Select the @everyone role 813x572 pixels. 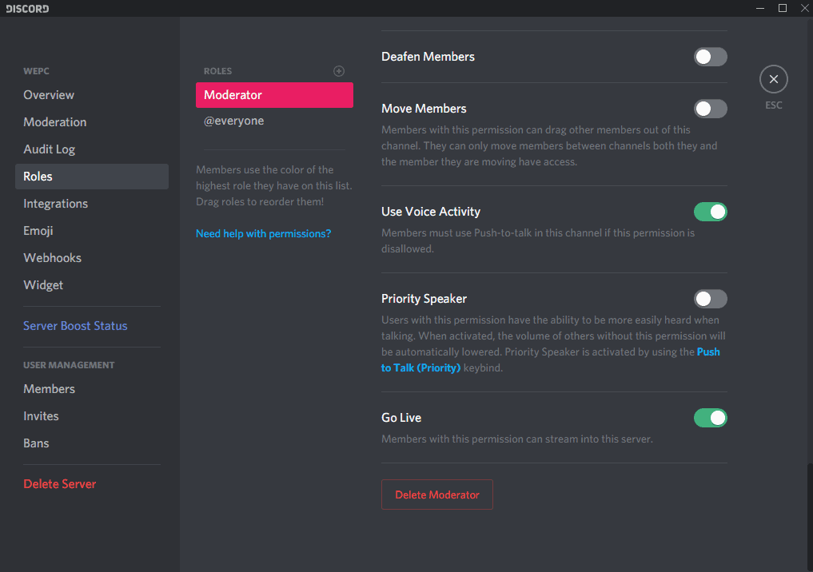point(274,121)
